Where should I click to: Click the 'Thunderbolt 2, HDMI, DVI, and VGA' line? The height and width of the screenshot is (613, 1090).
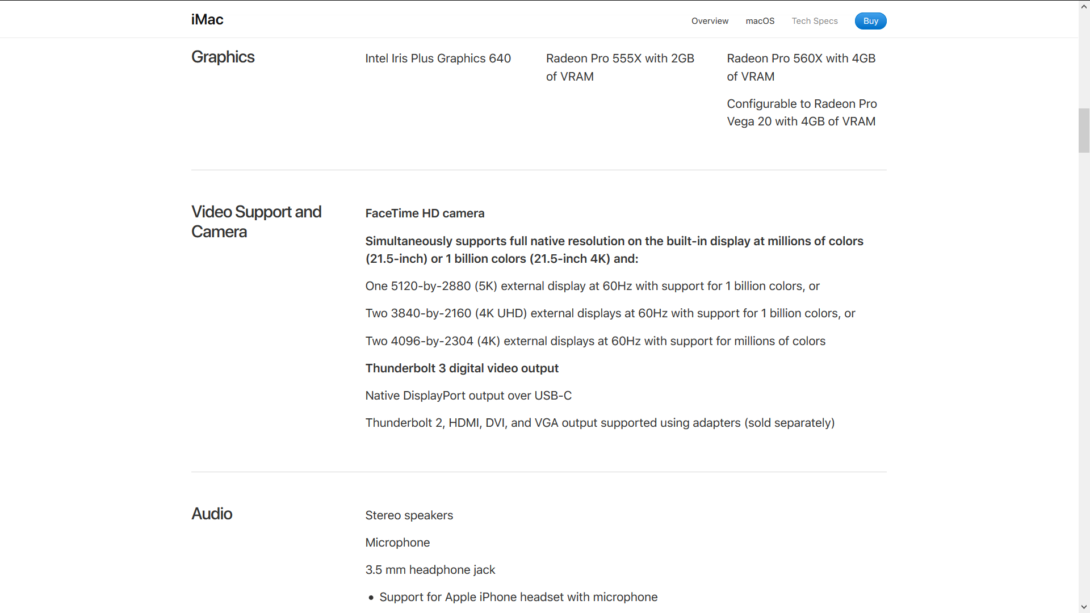[x=599, y=423]
